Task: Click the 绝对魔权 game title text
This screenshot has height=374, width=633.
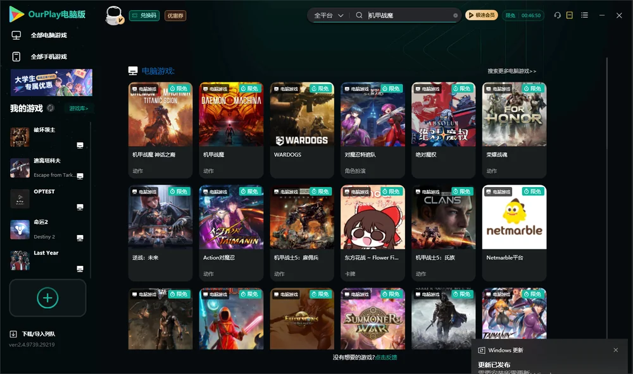Action: [426, 155]
